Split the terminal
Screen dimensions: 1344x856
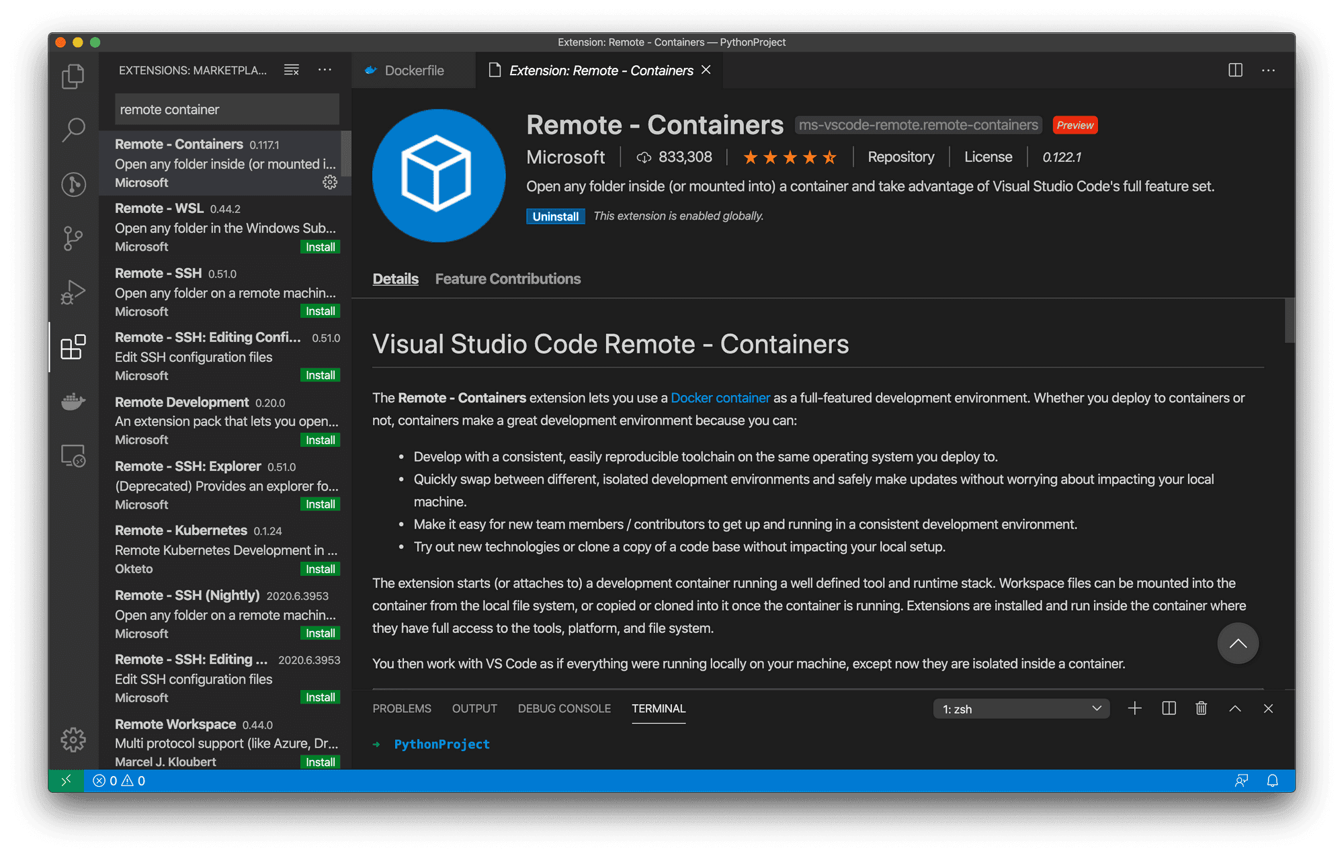(x=1169, y=708)
